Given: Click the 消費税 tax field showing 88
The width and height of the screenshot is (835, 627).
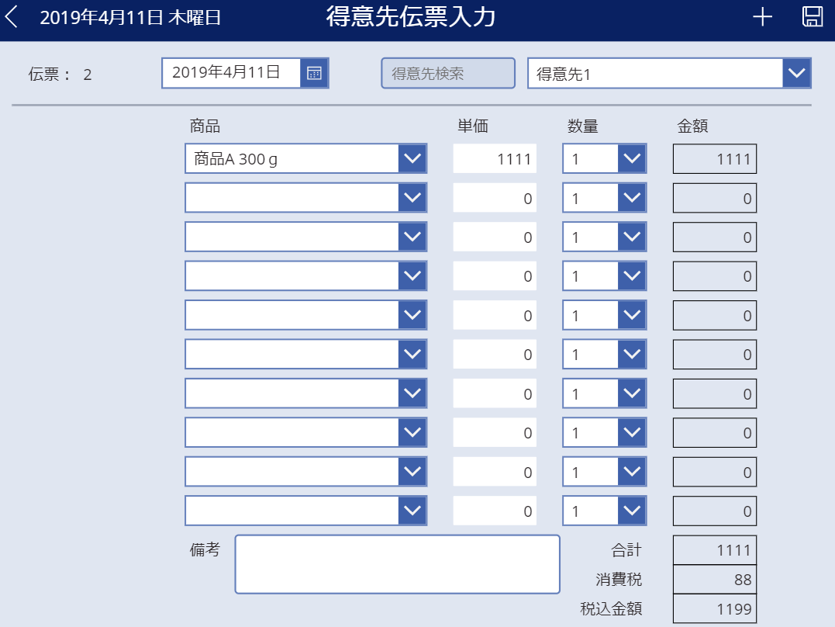Looking at the screenshot, I should [714, 579].
